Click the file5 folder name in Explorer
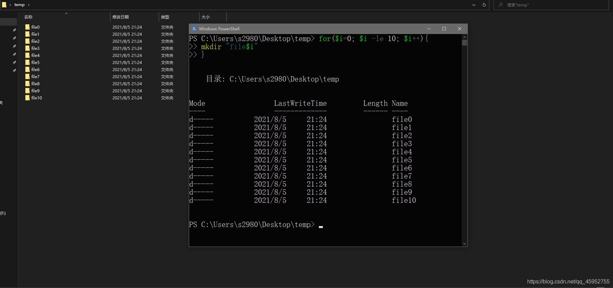This screenshot has width=613, height=288. (35, 62)
